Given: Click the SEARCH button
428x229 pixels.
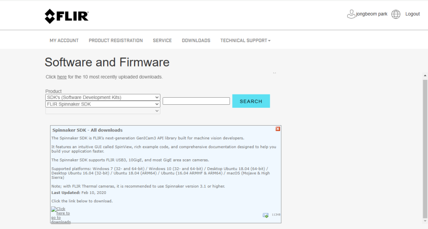Looking at the screenshot, I should point(251,101).
